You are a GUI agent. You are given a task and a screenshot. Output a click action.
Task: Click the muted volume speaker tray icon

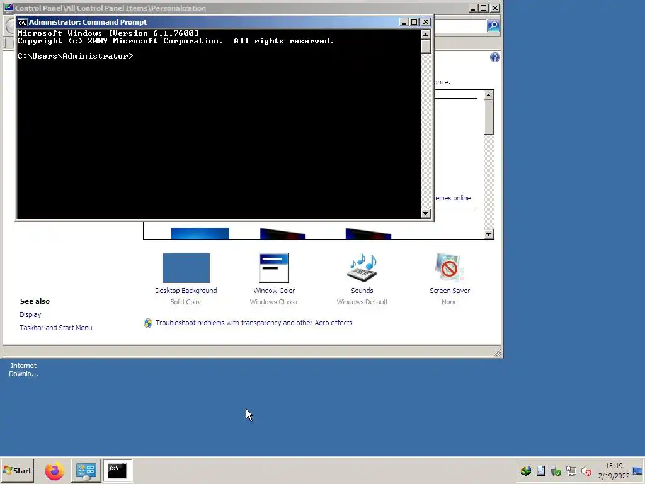(586, 471)
